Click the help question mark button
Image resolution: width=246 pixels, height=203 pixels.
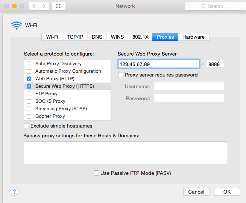click(14, 192)
